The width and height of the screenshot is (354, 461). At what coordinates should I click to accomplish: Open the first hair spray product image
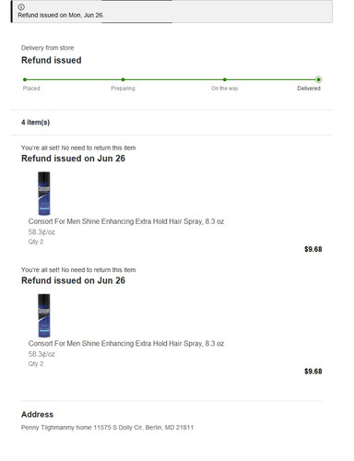[x=44, y=194]
